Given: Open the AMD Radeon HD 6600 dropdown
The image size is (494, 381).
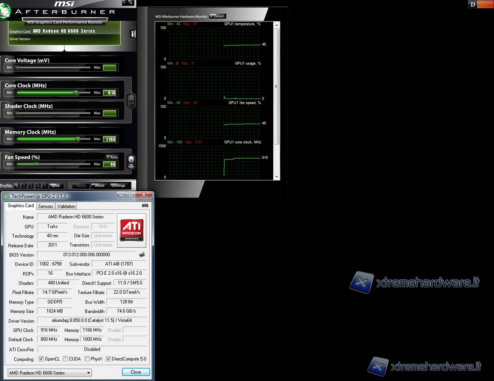Looking at the screenshot, I should [x=49, y=373].
